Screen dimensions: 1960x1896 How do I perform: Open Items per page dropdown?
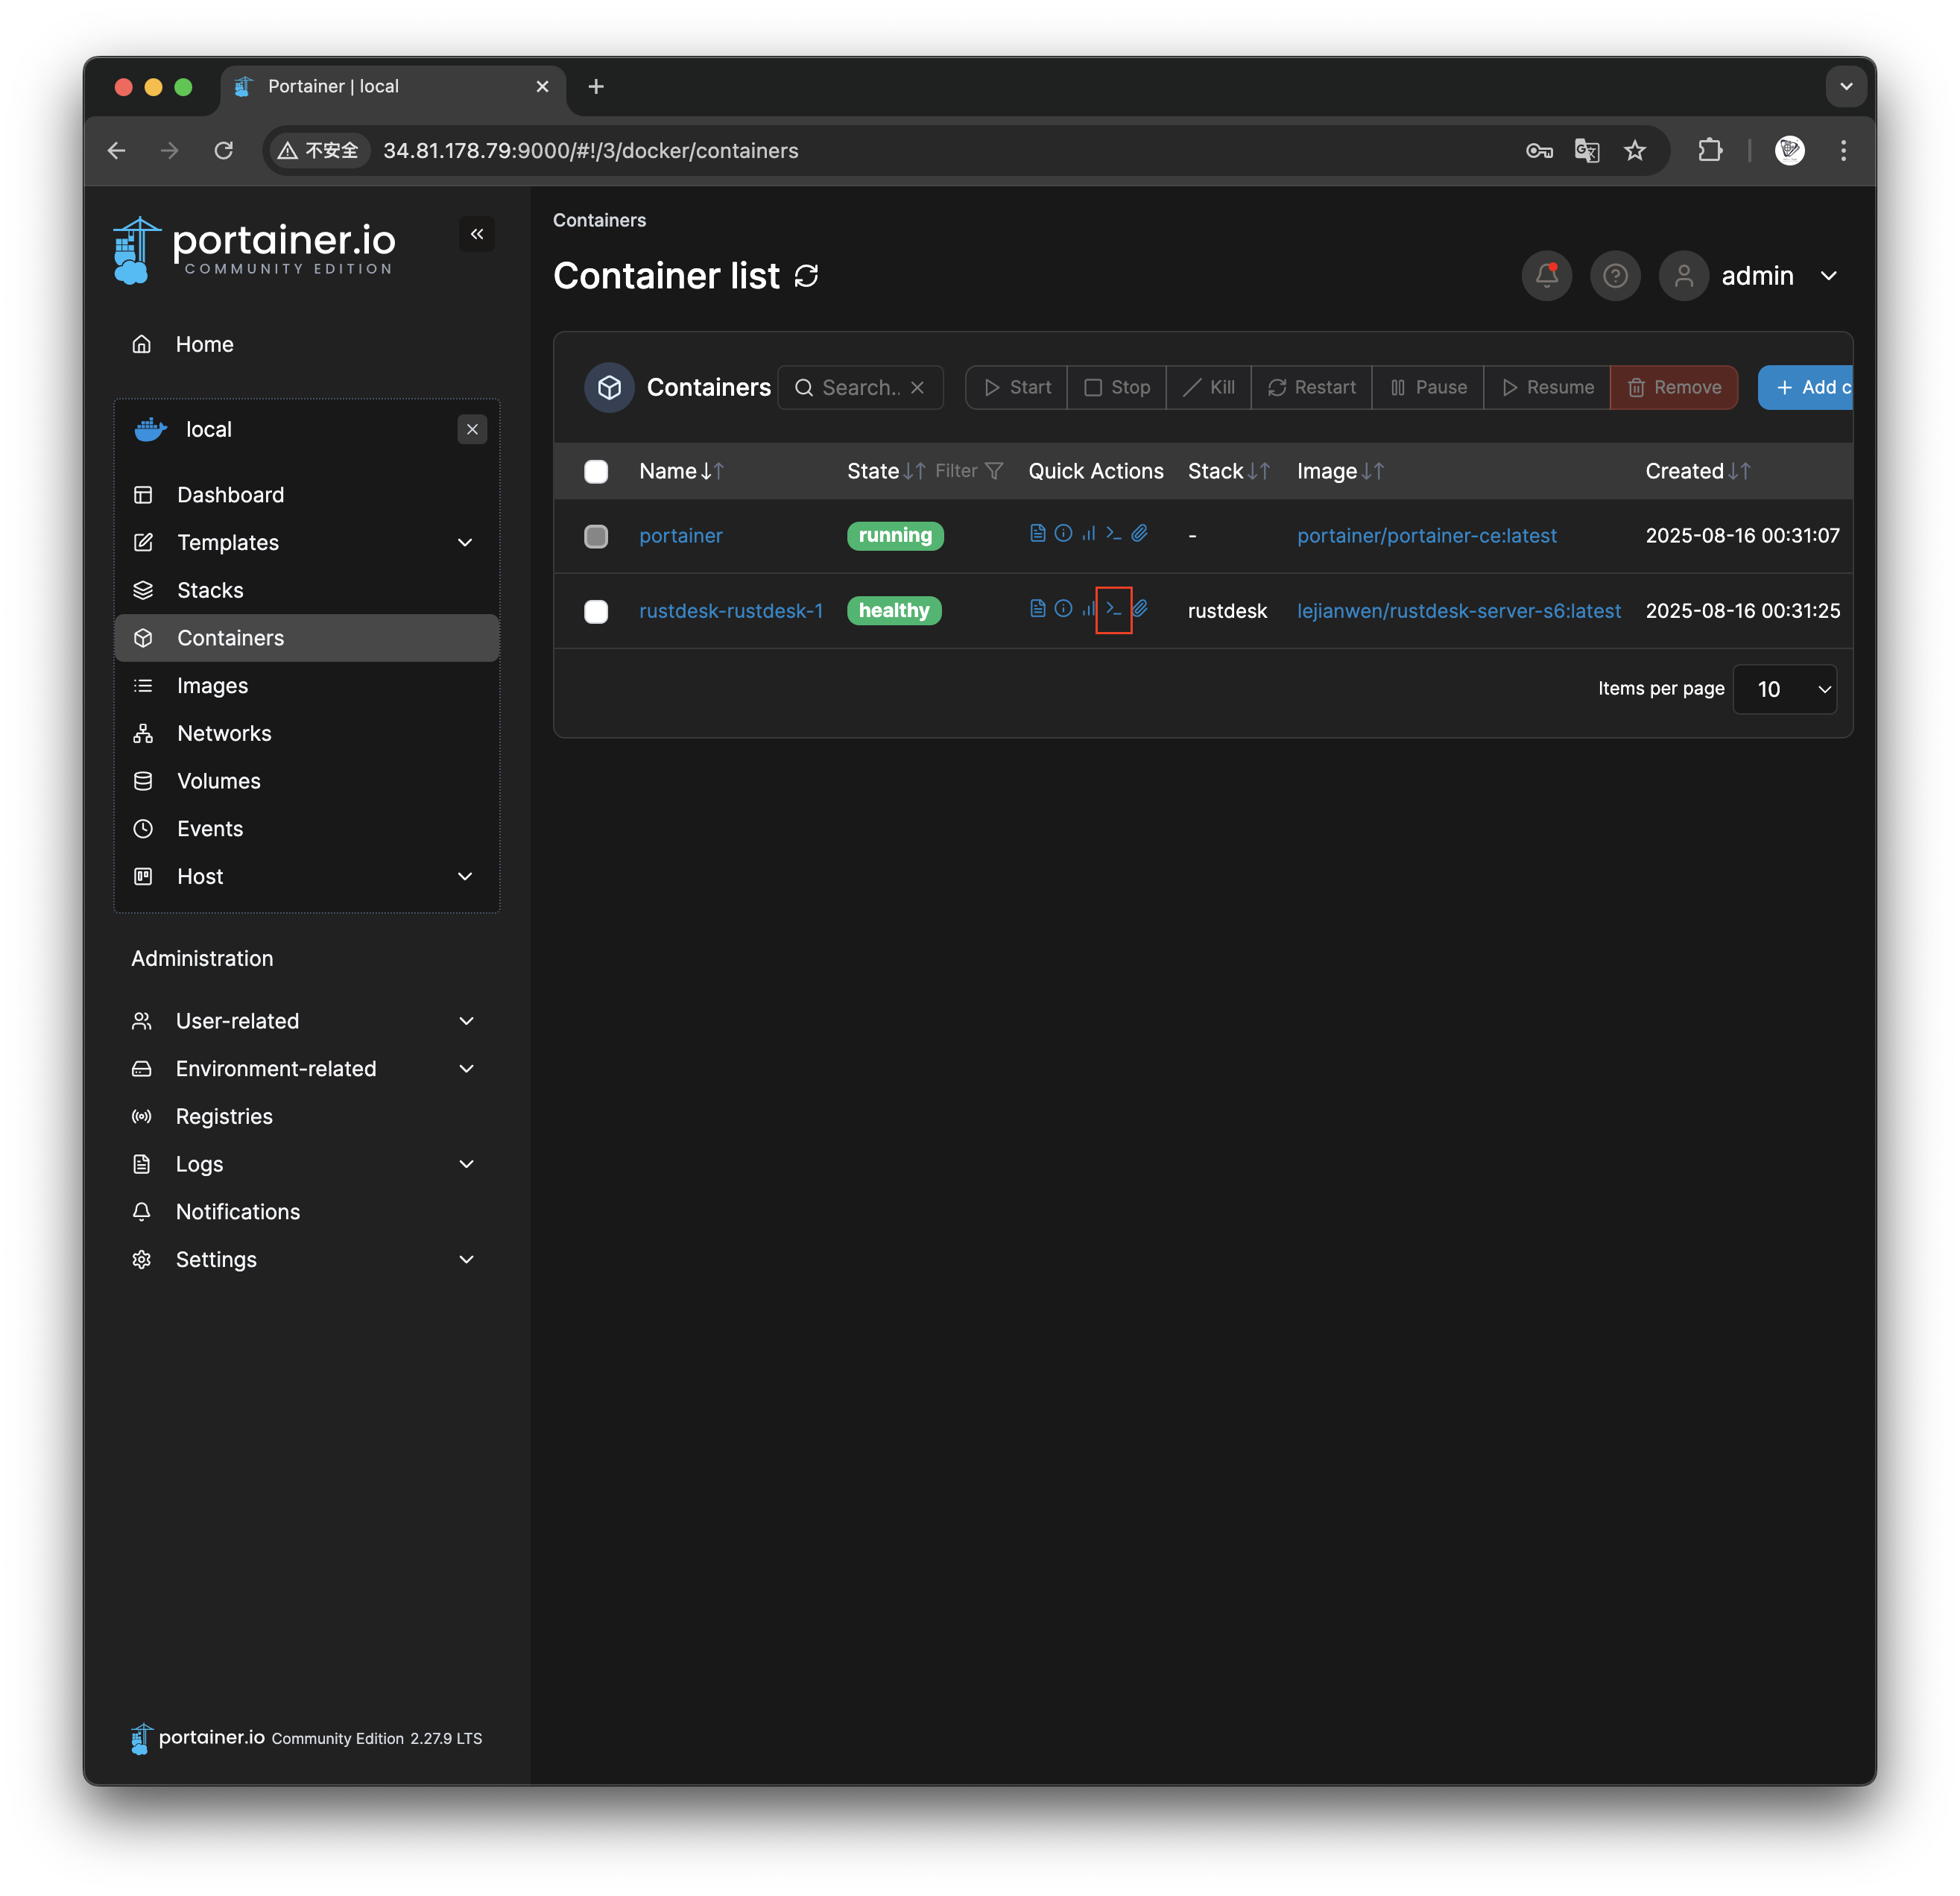coord(1785,689)
